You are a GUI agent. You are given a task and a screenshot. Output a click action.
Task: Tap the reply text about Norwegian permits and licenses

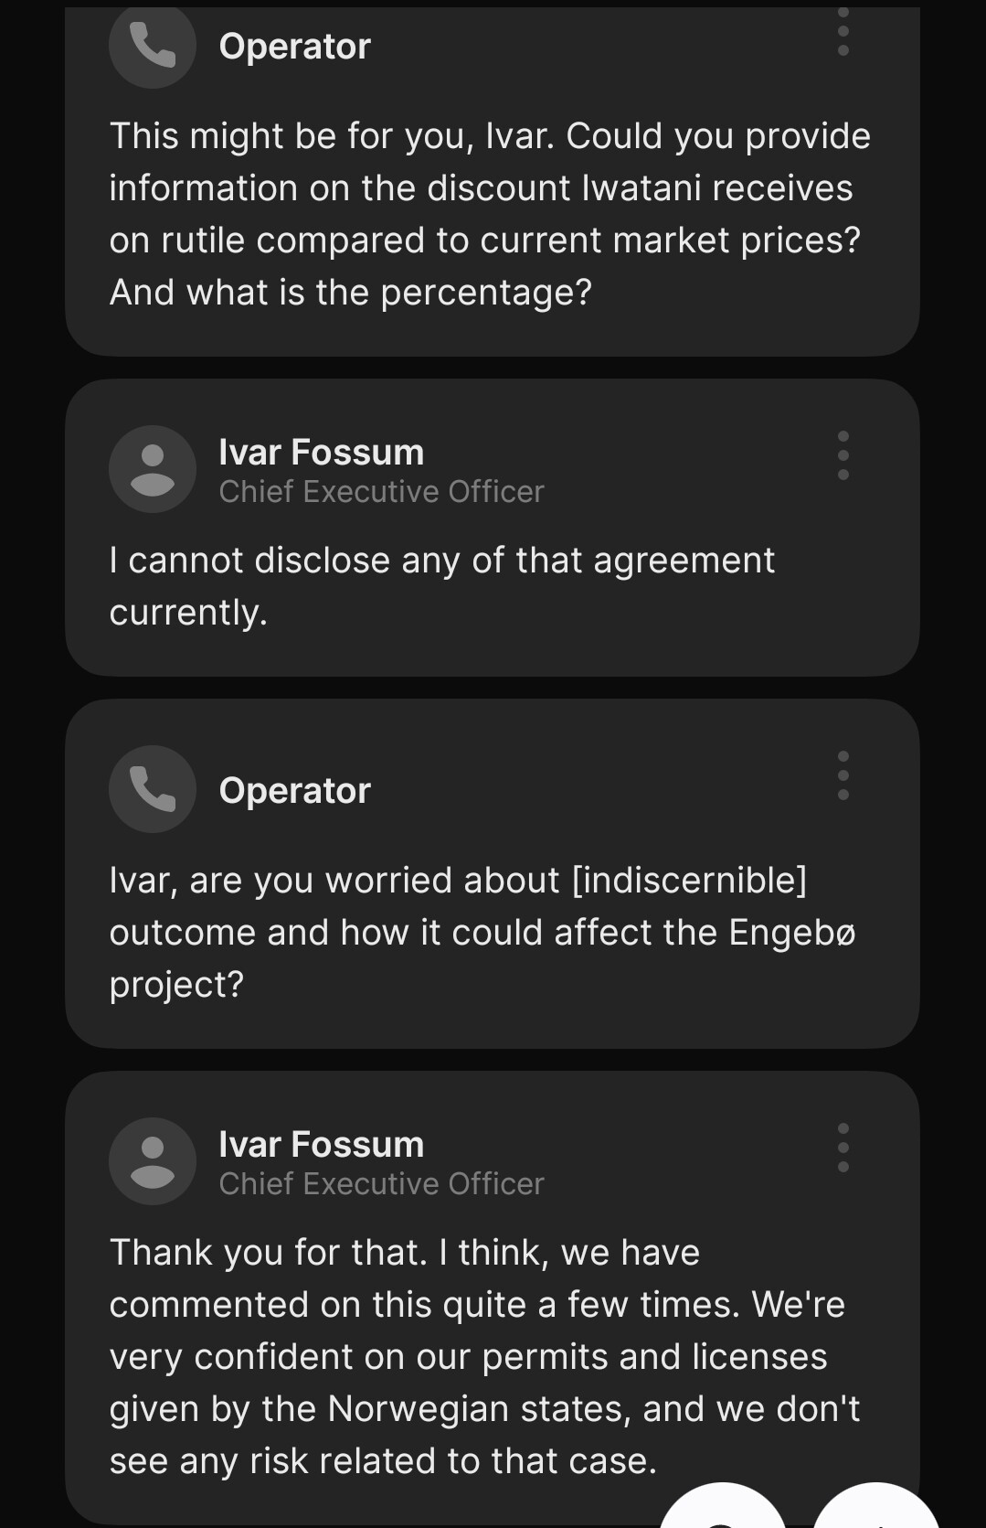pyautogui.click(x=484, y=1356)
